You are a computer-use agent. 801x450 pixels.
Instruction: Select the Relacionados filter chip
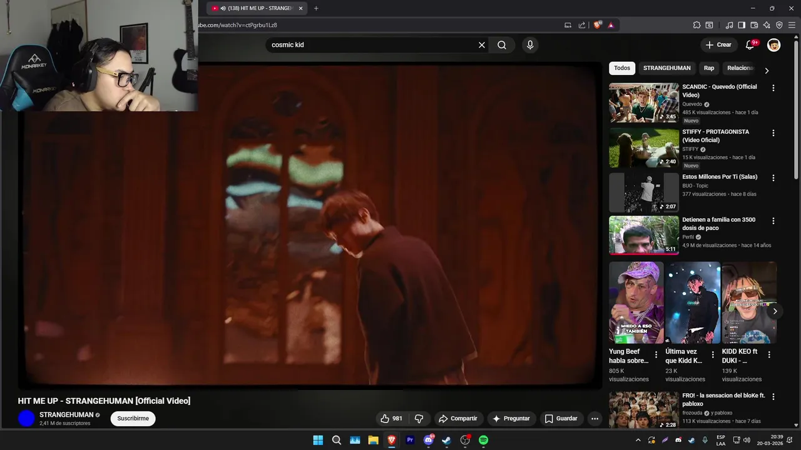pos(740,68)
